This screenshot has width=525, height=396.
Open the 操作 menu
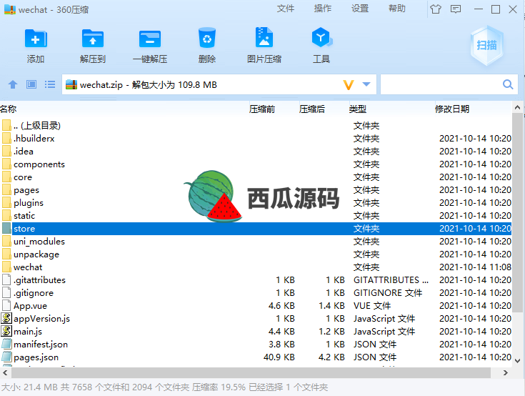(323, 9)
